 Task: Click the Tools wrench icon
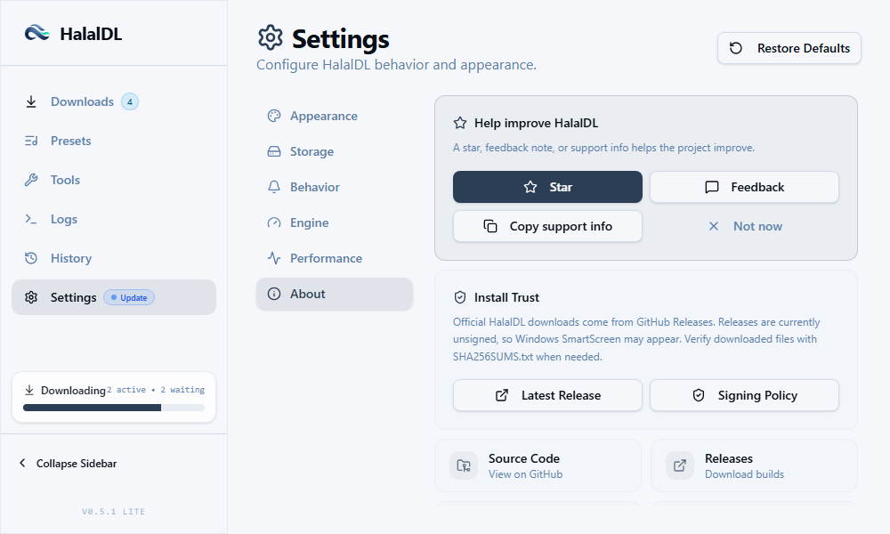pos(30,180)
